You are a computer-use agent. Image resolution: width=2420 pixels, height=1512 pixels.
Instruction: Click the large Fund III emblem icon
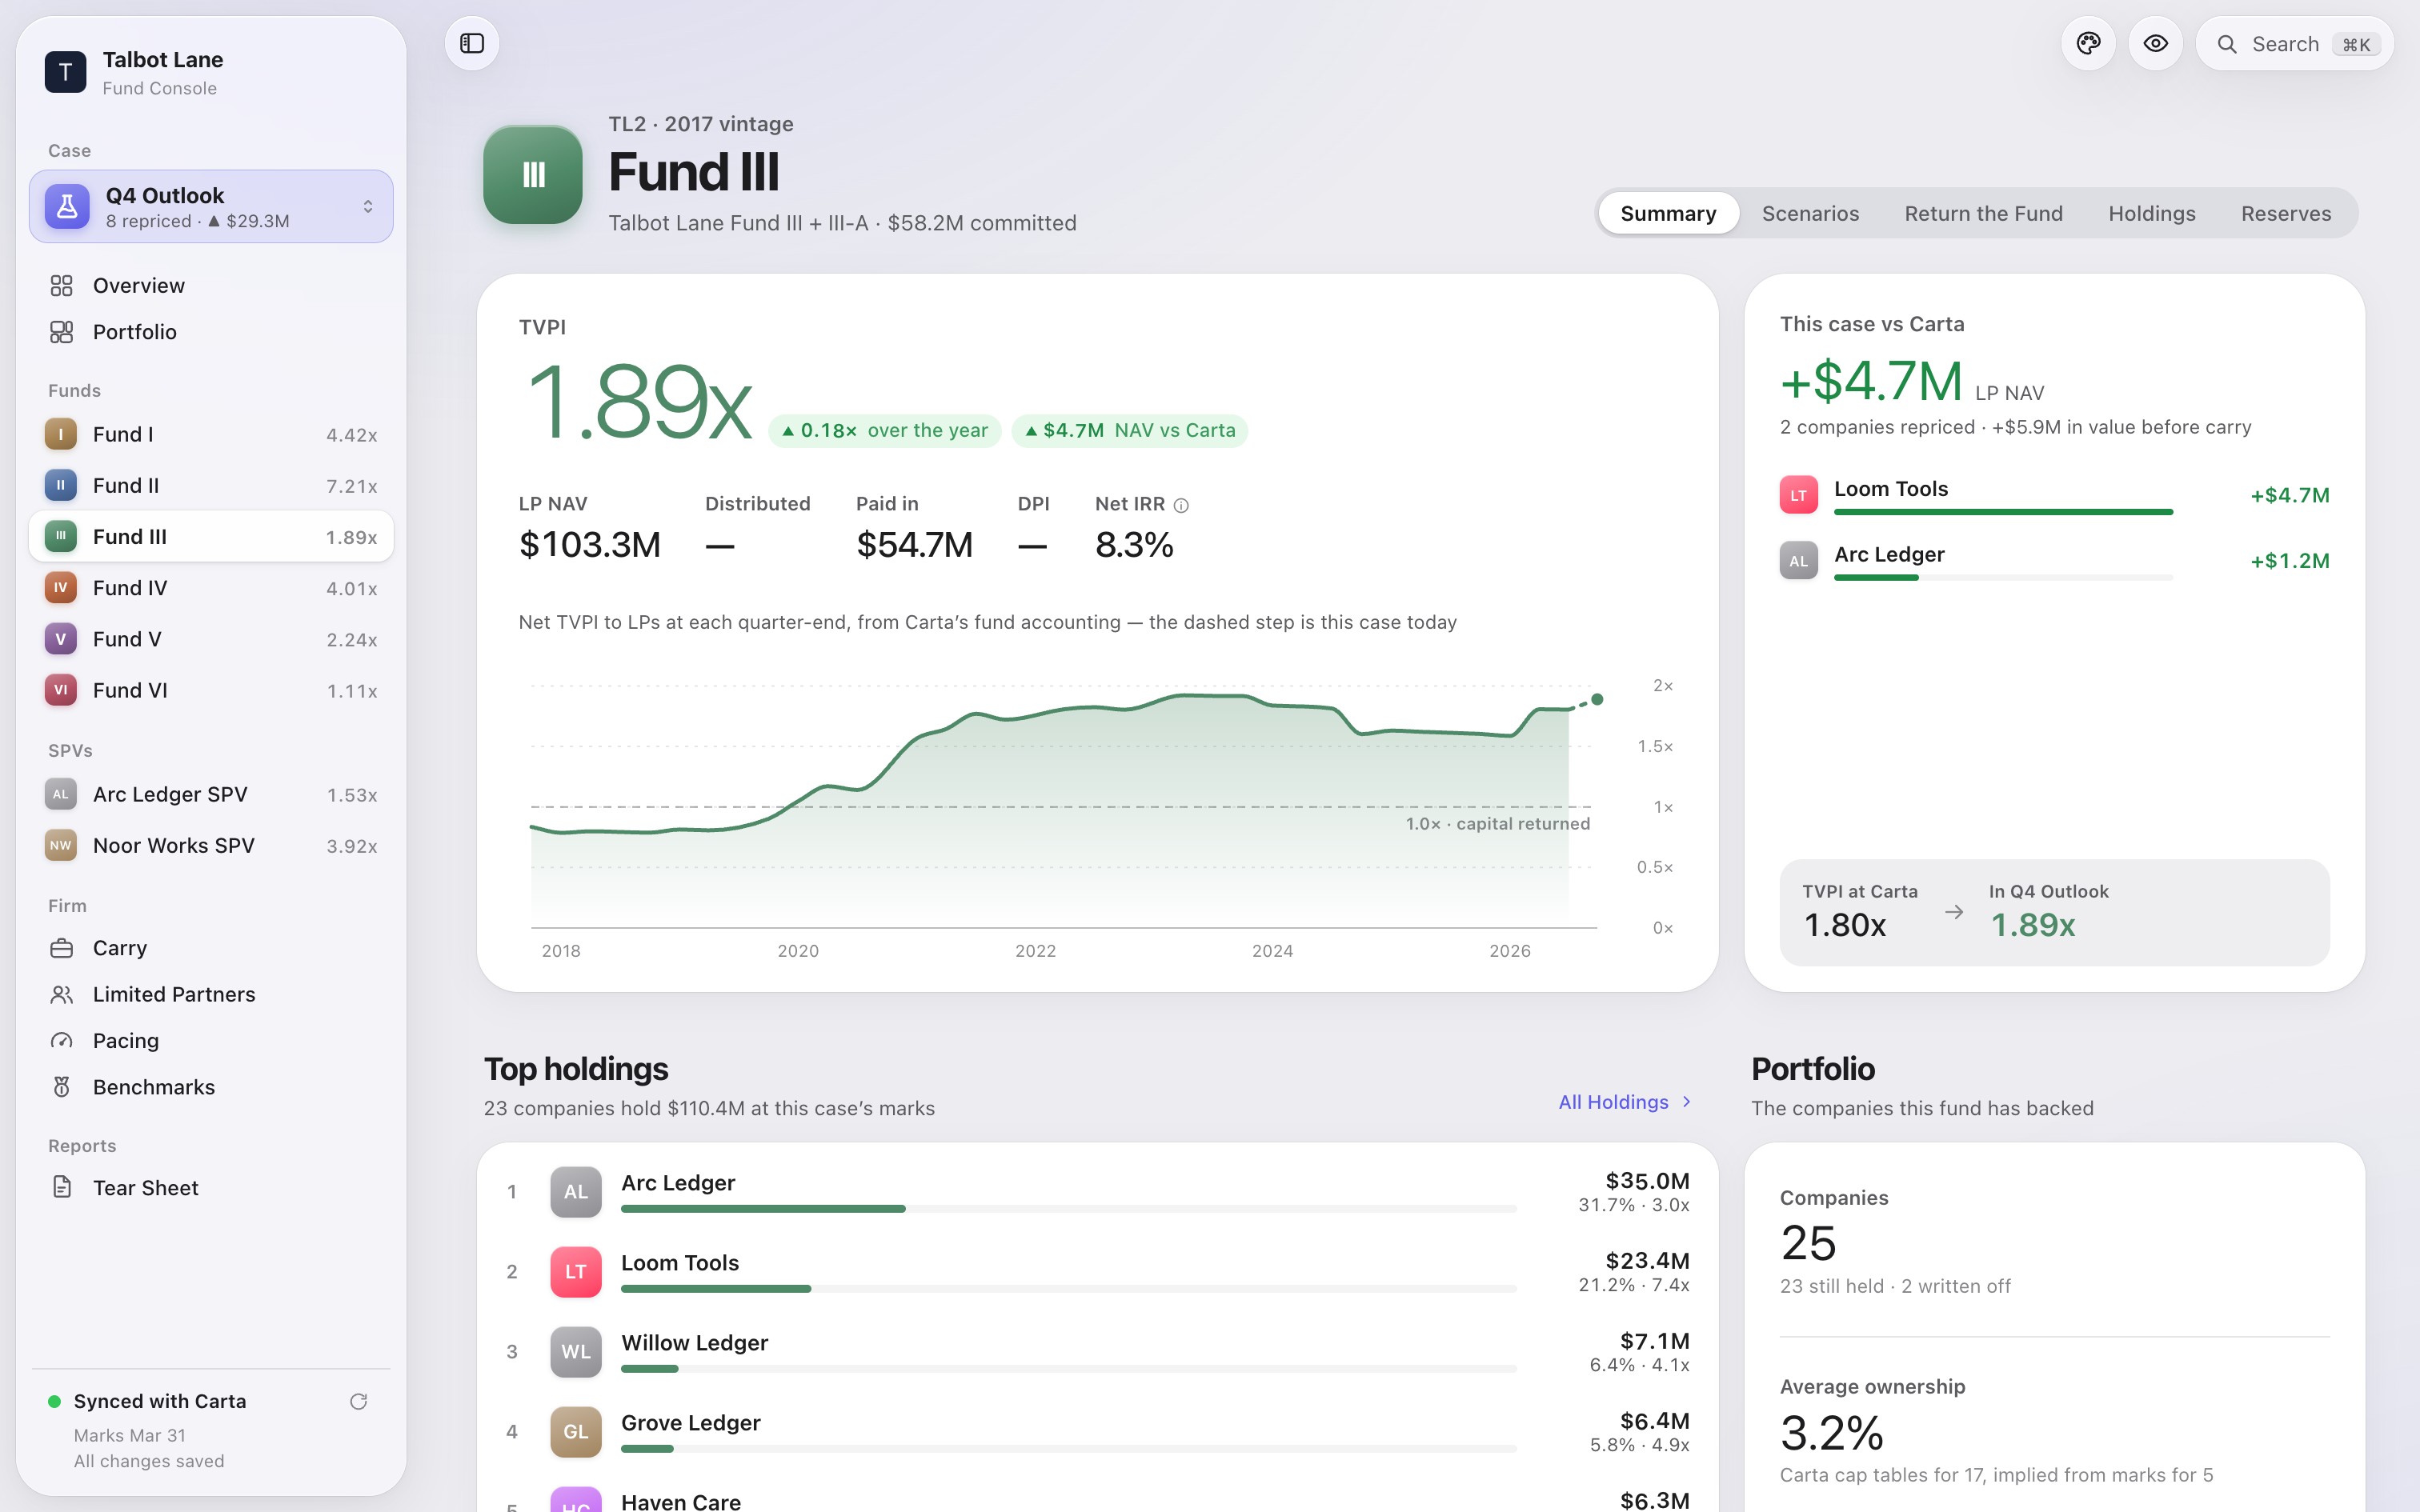point(533,175)
